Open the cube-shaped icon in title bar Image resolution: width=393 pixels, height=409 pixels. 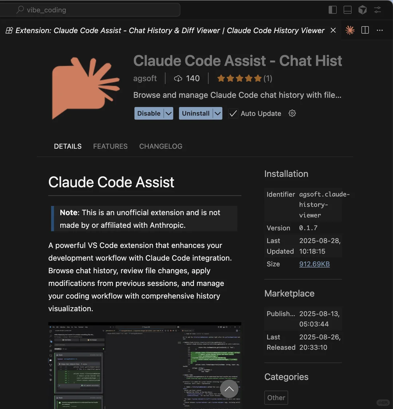(x=362, y=10)
